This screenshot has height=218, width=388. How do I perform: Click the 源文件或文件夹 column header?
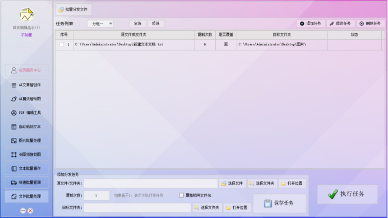click(x=133, y=35)
